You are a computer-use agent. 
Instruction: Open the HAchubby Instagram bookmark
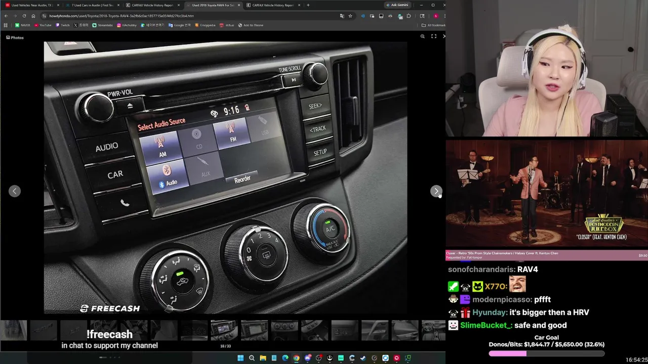pos(126,25)
